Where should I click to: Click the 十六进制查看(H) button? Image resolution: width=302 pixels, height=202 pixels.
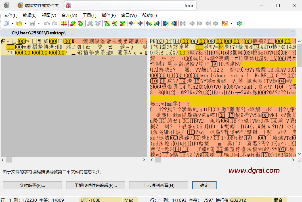click(x=158, y=186)
